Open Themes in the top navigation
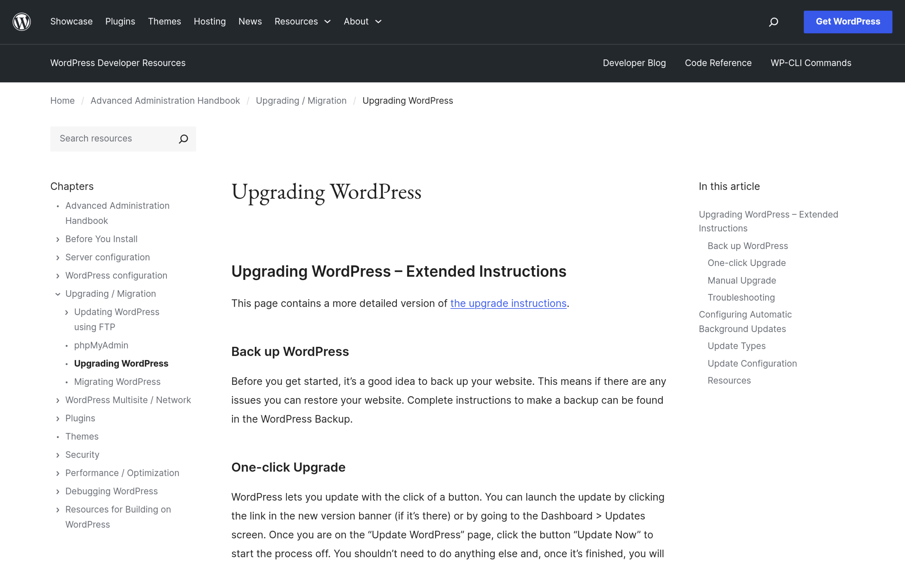 [x=164, y=22]
